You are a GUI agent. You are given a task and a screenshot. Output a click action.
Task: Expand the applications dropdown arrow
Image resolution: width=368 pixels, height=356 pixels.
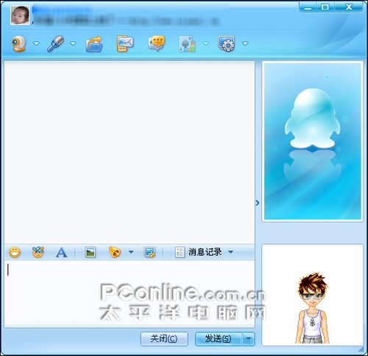[245, 43]
